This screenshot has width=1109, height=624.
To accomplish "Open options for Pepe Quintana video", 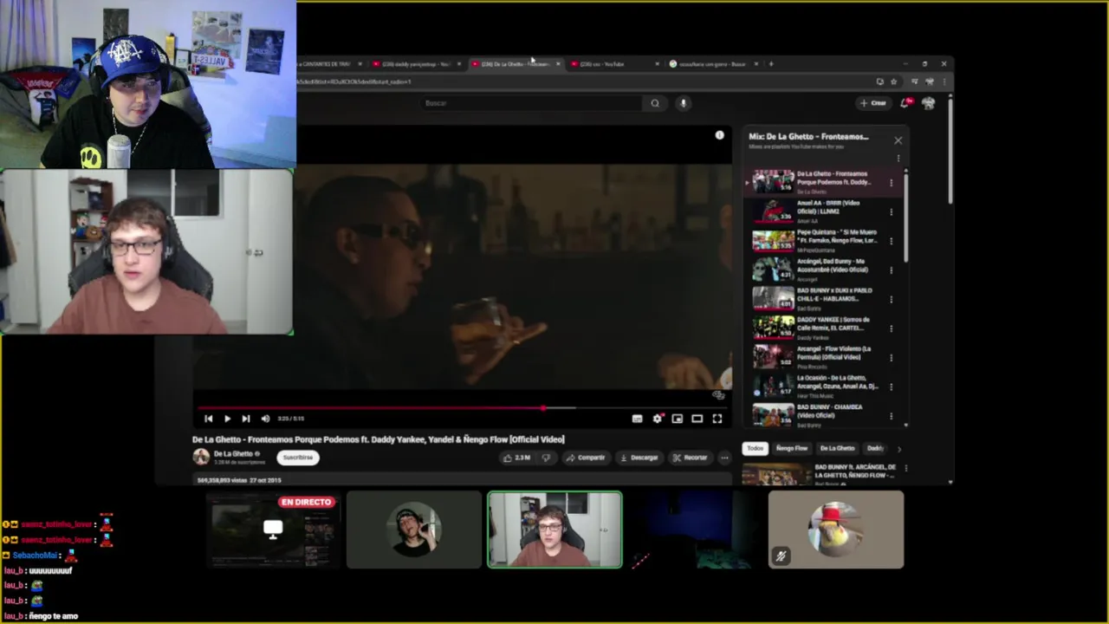I will pyautogui.click(x=891, y=241).
